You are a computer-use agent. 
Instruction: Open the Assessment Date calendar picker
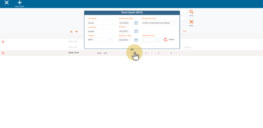coord(136,23)
